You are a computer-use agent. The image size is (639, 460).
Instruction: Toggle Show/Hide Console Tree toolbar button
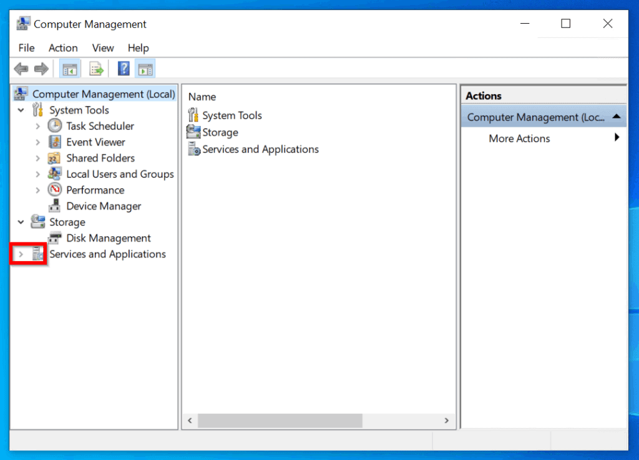[70, 69]
